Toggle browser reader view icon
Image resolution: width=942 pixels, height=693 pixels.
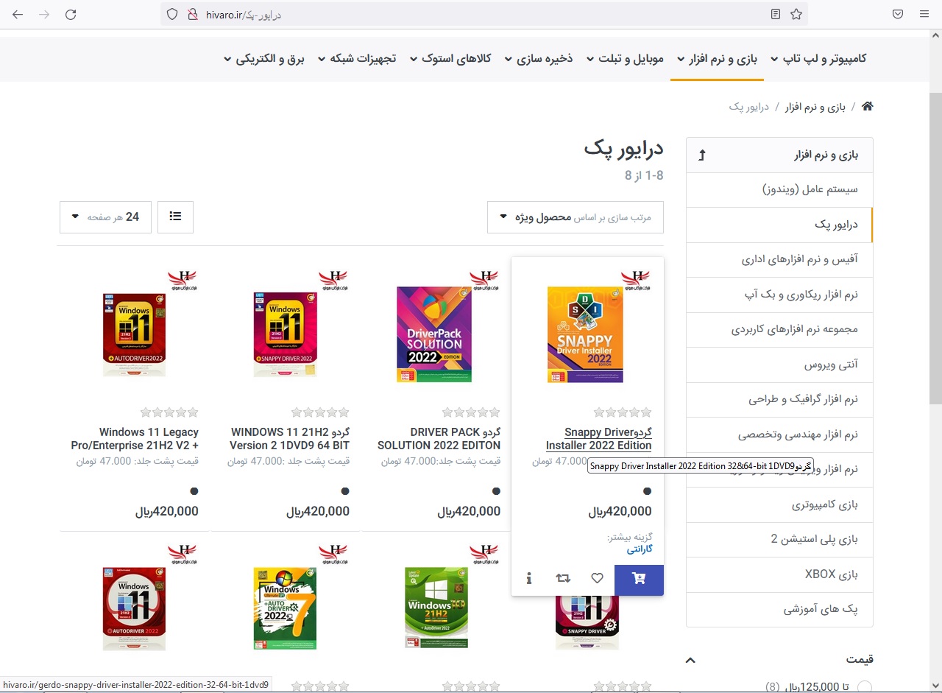[x=776, y=14]
